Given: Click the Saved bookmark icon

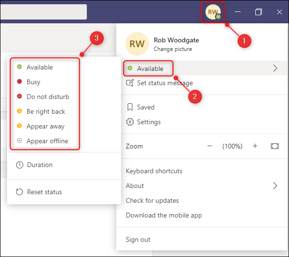Looking at the screenshot, I should pos(130,108).
